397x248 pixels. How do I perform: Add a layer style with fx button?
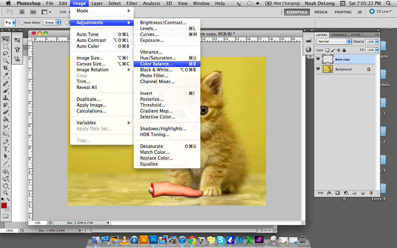pyautogui.click(x=329, y=193)
